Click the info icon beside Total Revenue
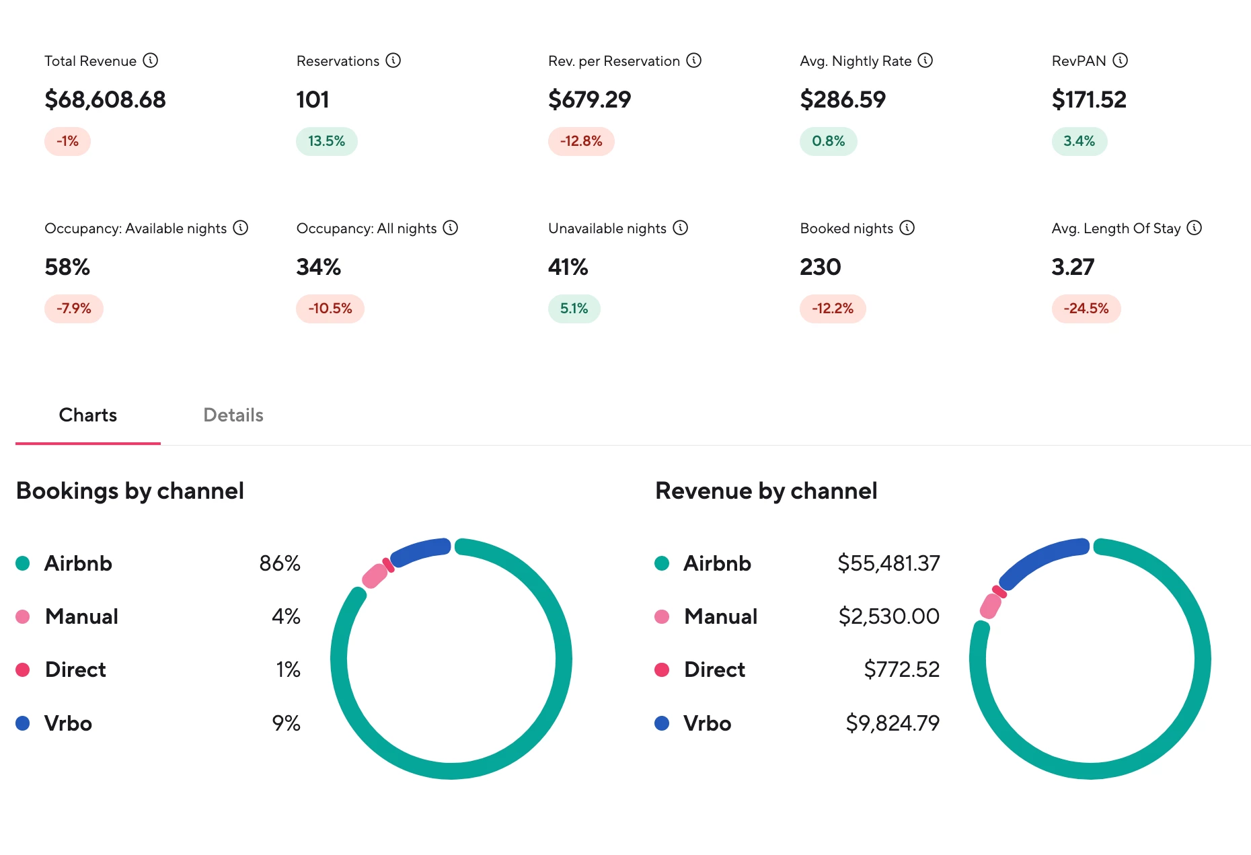 pyautogui.click(x=151, y=60)
